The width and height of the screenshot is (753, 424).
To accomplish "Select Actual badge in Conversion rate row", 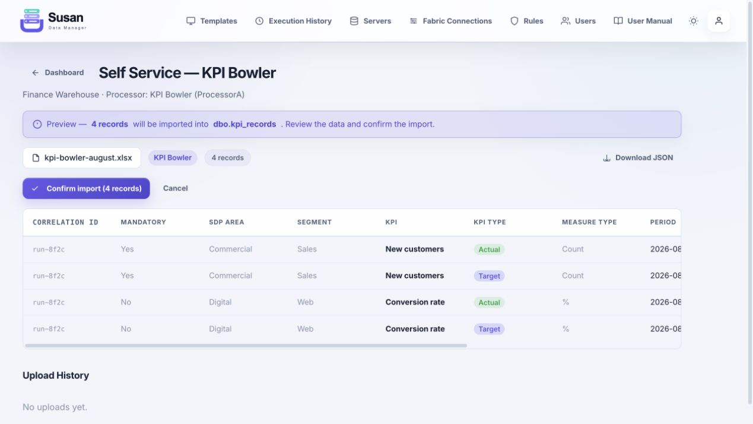I will 489,302.
